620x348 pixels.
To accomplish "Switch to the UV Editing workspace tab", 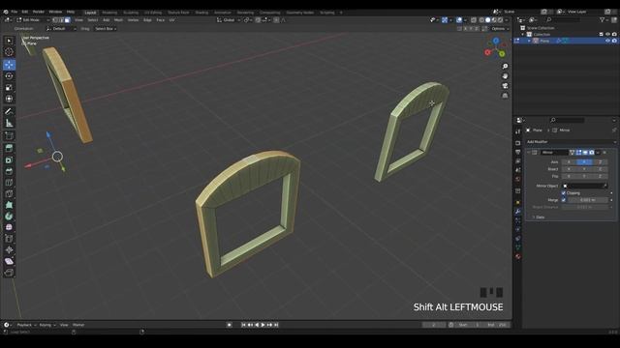I will [153, 13].
